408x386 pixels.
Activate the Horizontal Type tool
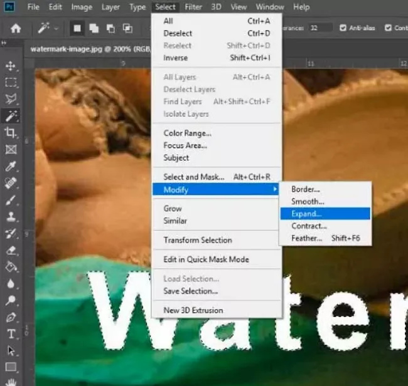click(11, 334)
